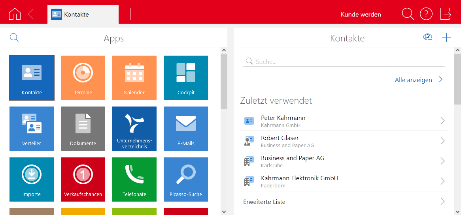This screenshot has width=461, height=215.
Task: Toggle the eye view options icon
Action: tap(427, 37)
